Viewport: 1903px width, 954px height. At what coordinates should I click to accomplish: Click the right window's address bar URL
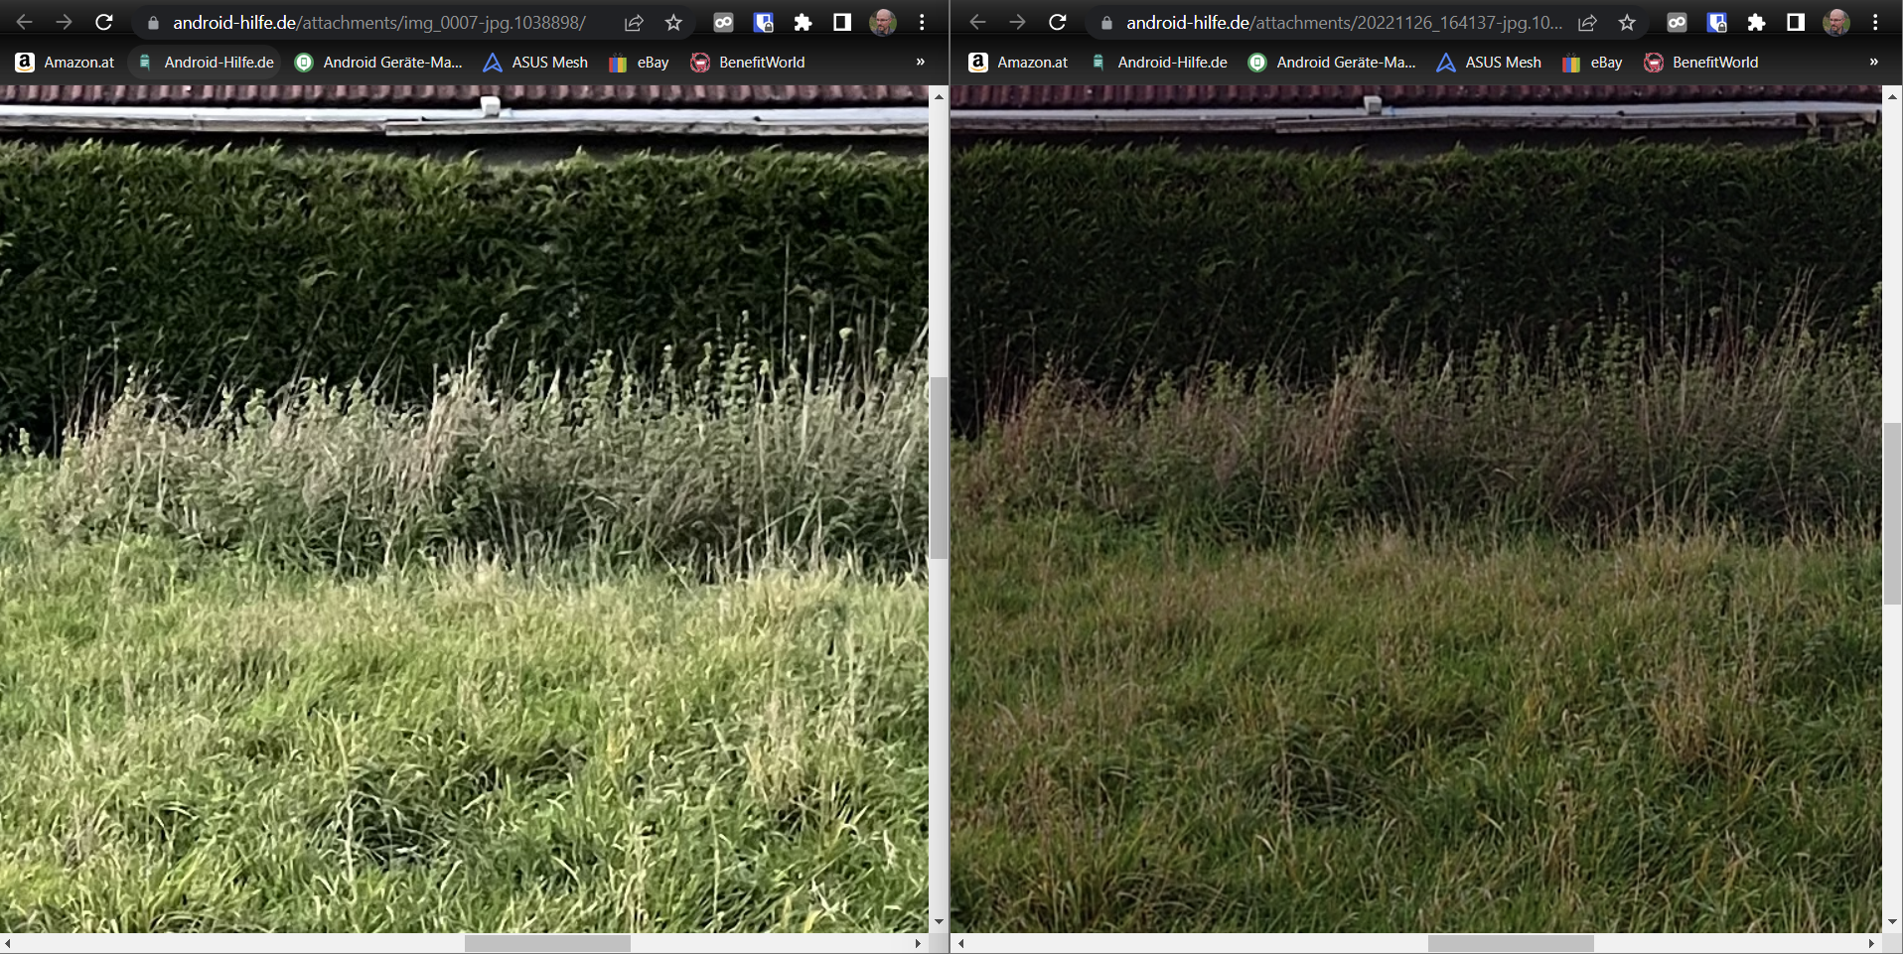pos(1343,22)
